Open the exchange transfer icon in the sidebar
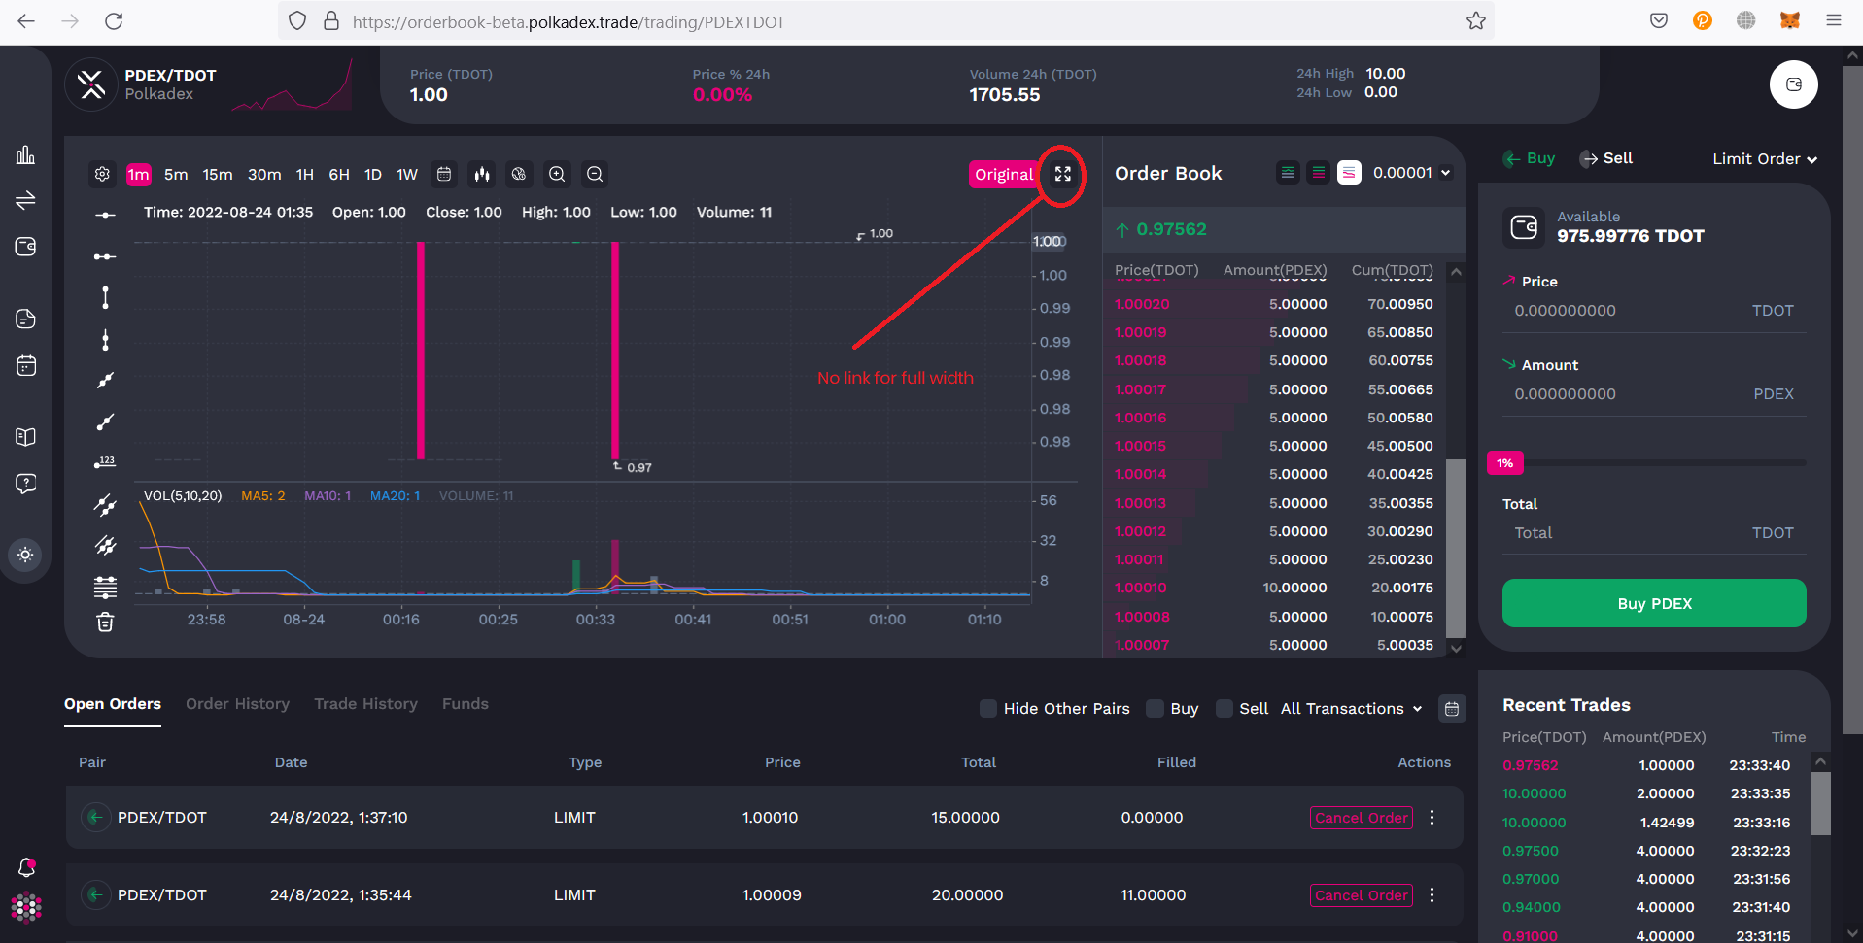 click(25, 200)
